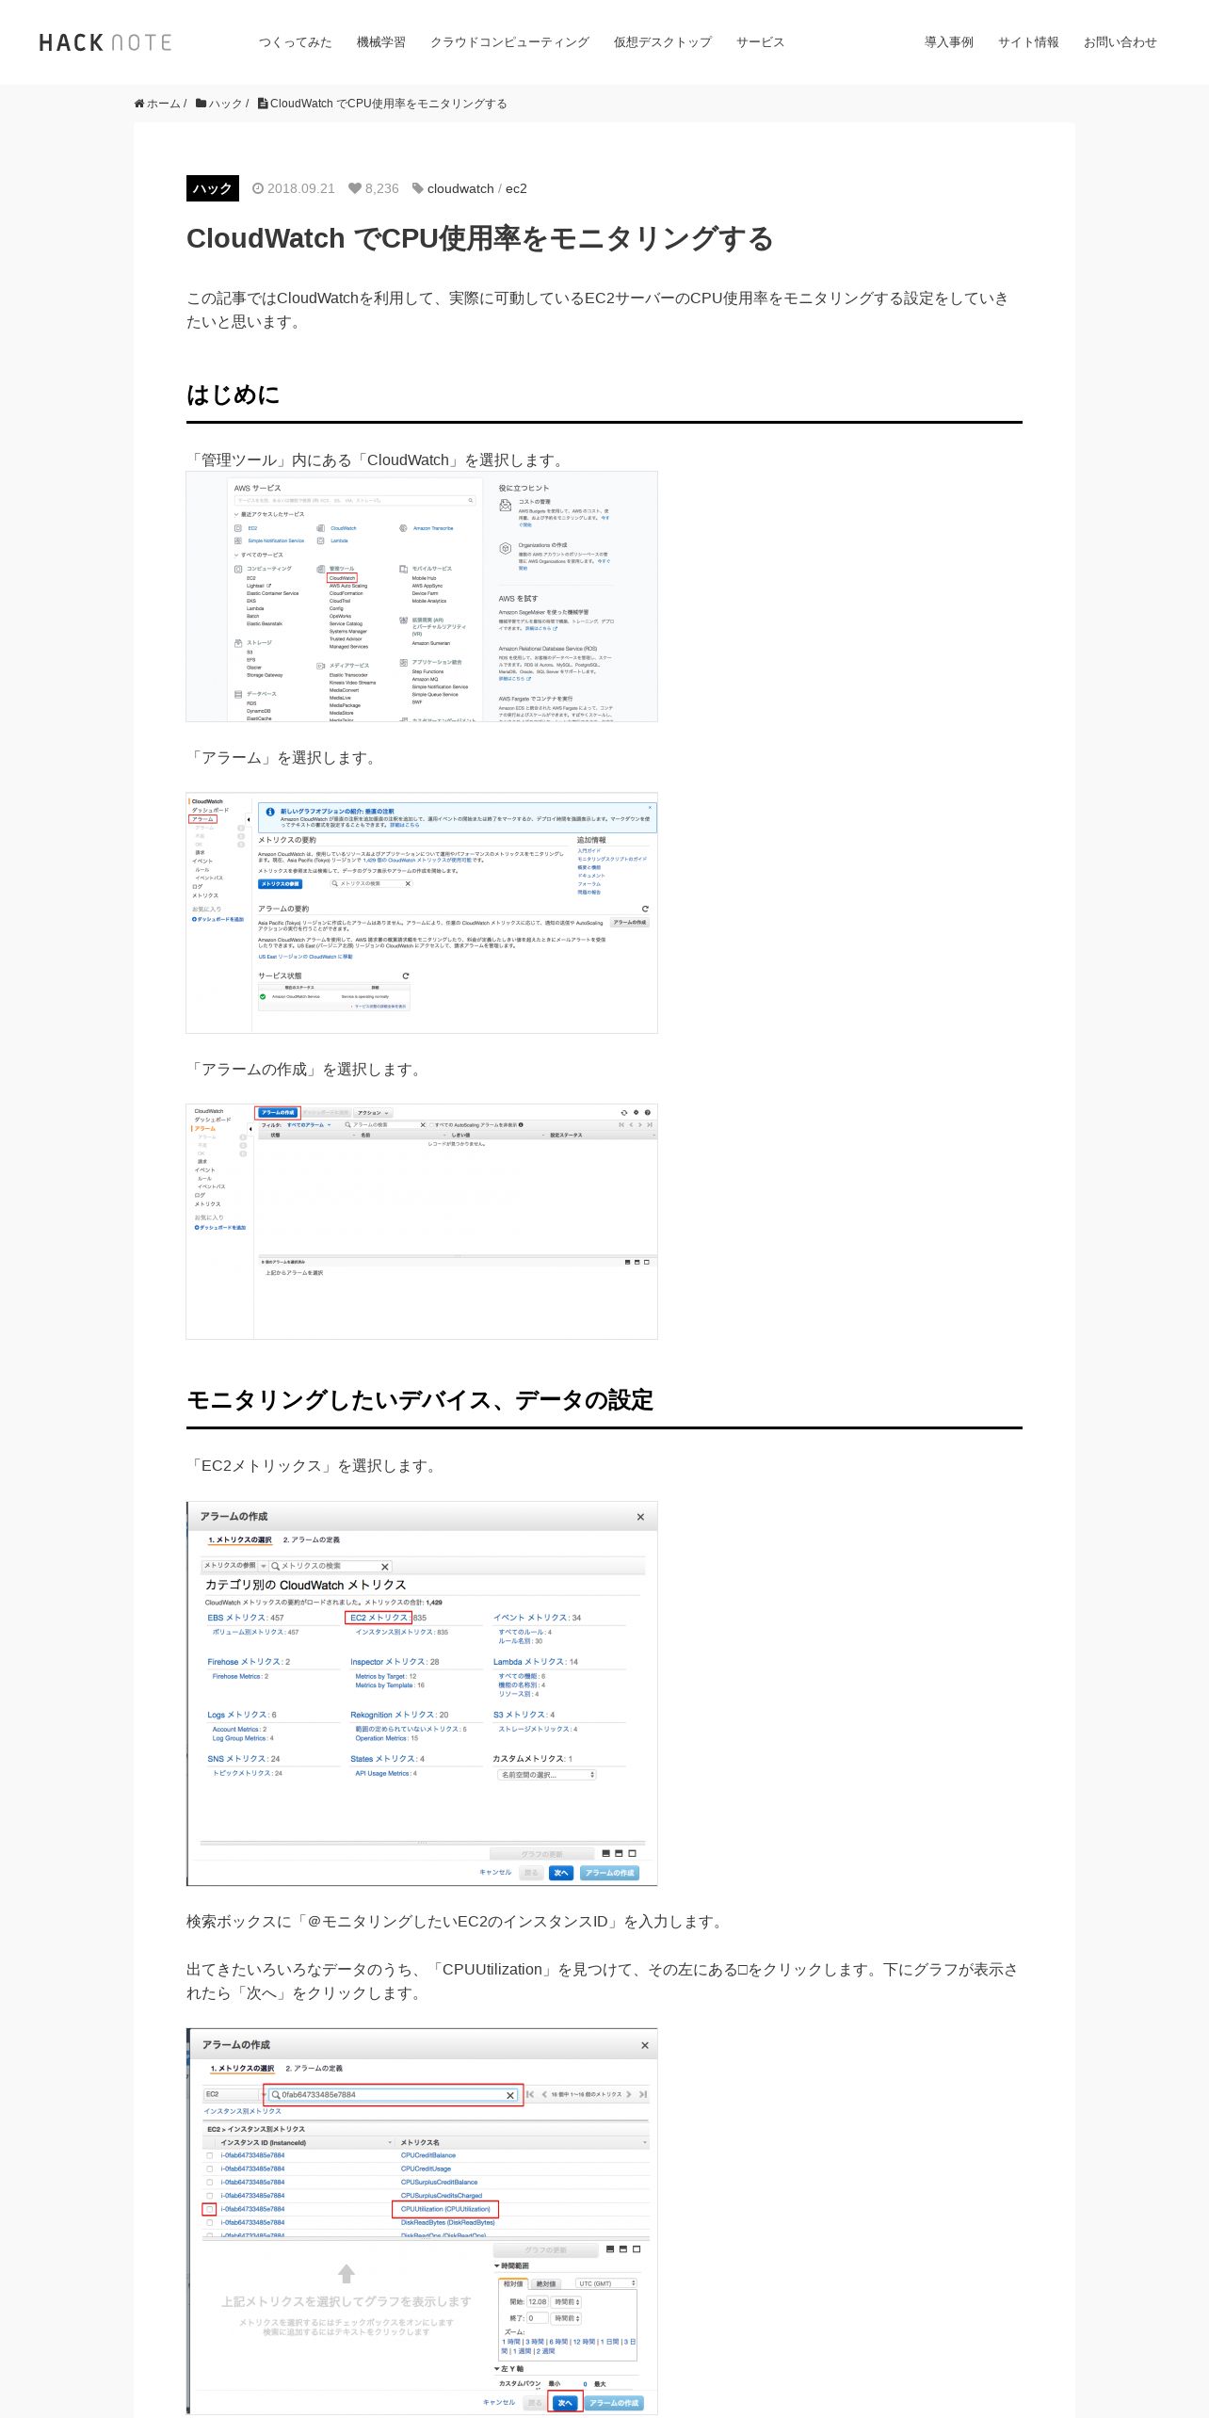
Task: Click the 「EC2メトリックス」を選択します sentence
Action: (314, 1466)
